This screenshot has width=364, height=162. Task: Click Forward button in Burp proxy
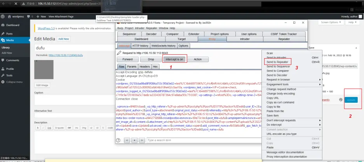pos(128,59)
